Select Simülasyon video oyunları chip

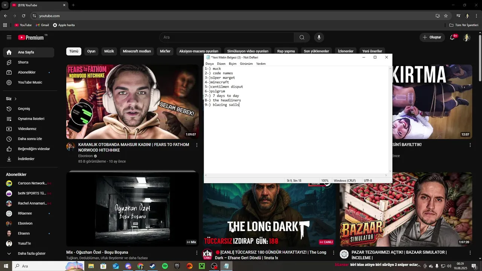click(248, 51)
